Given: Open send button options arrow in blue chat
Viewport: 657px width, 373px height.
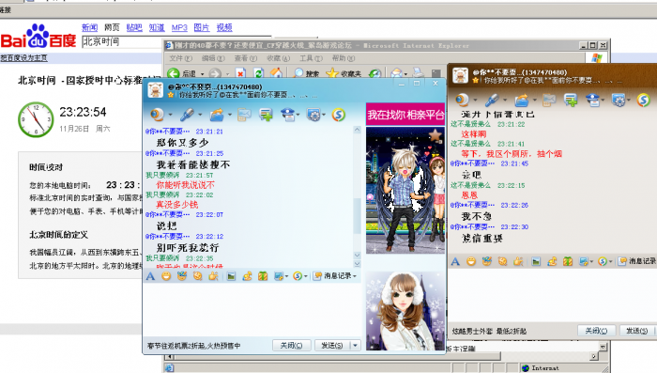Looking at the screenshot, I should pyautogui.click(x=356, y=346).
